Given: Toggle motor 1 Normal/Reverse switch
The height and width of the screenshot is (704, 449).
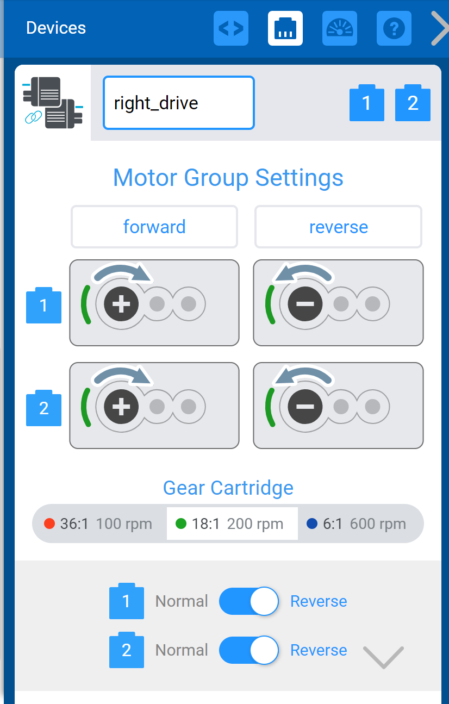Looking at the screenshot, I should (x=249, y=601).
